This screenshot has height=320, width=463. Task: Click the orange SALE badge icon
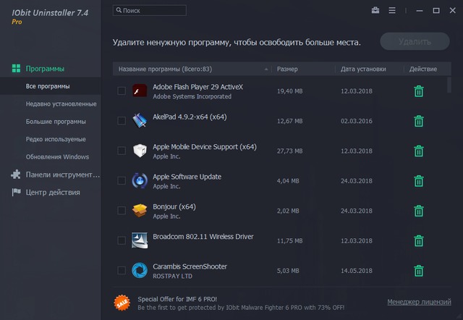(122, 302)
